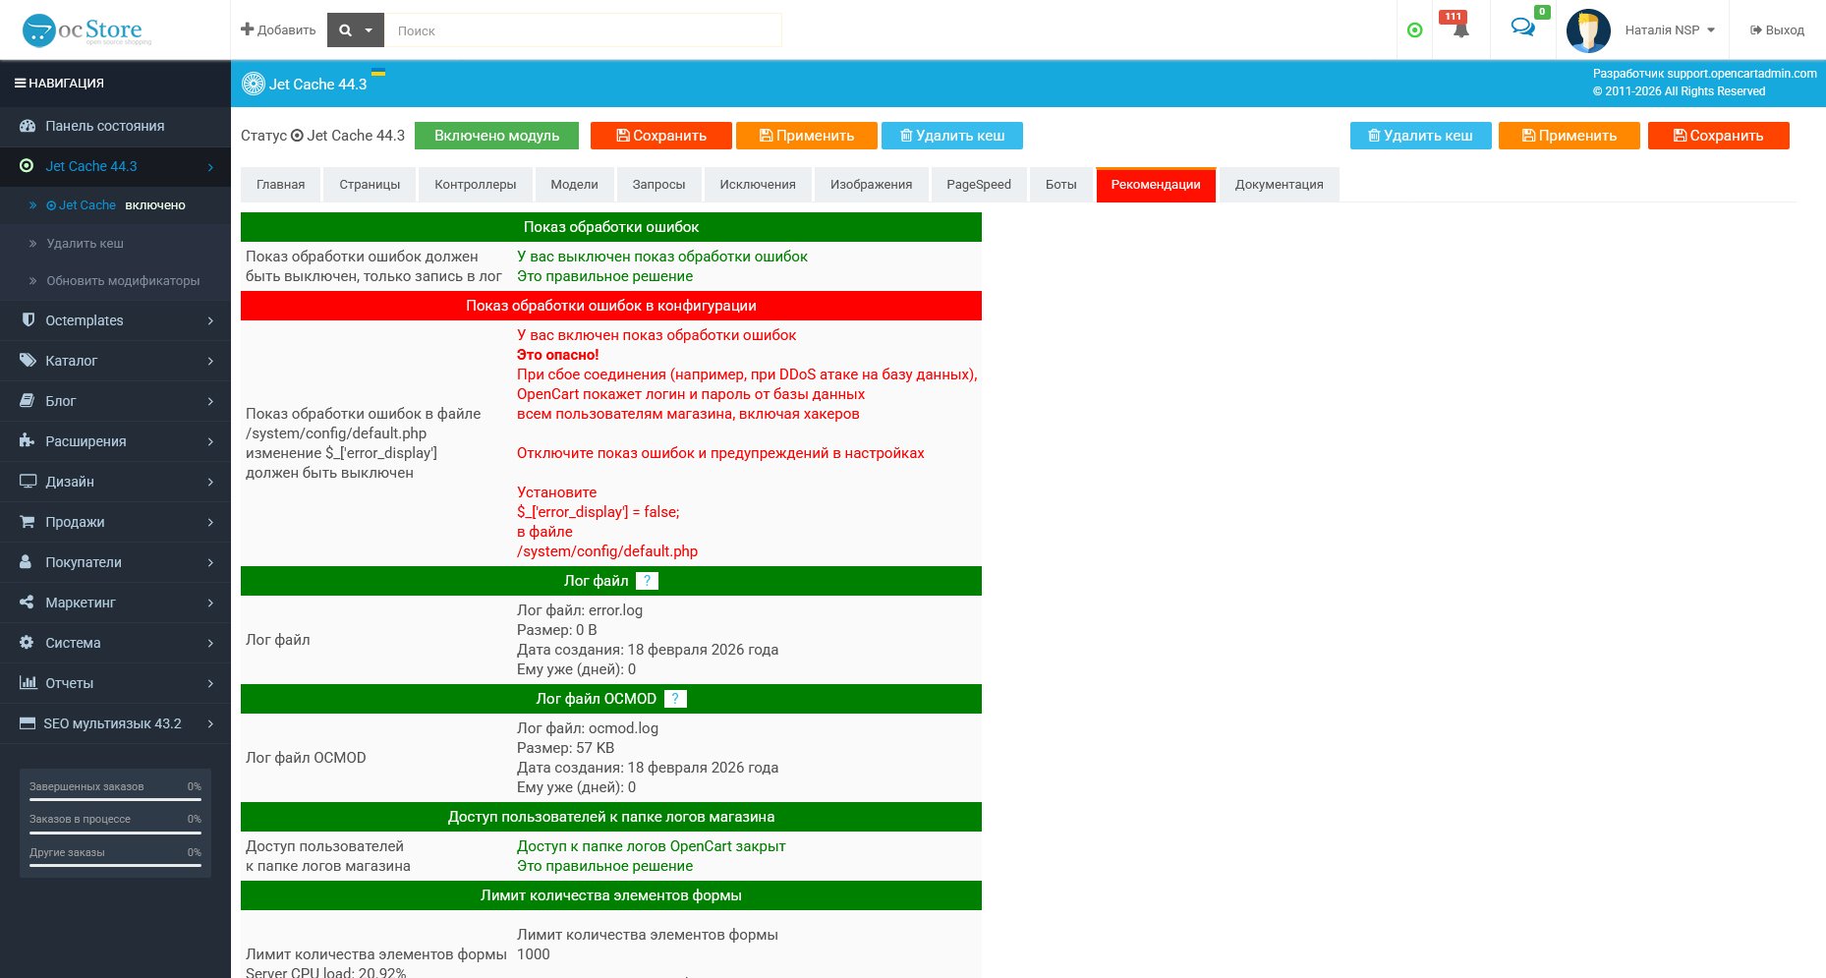Click the Выход logout link
The width and height of the screenshot is (1826, 978).
pos(1777,30)
